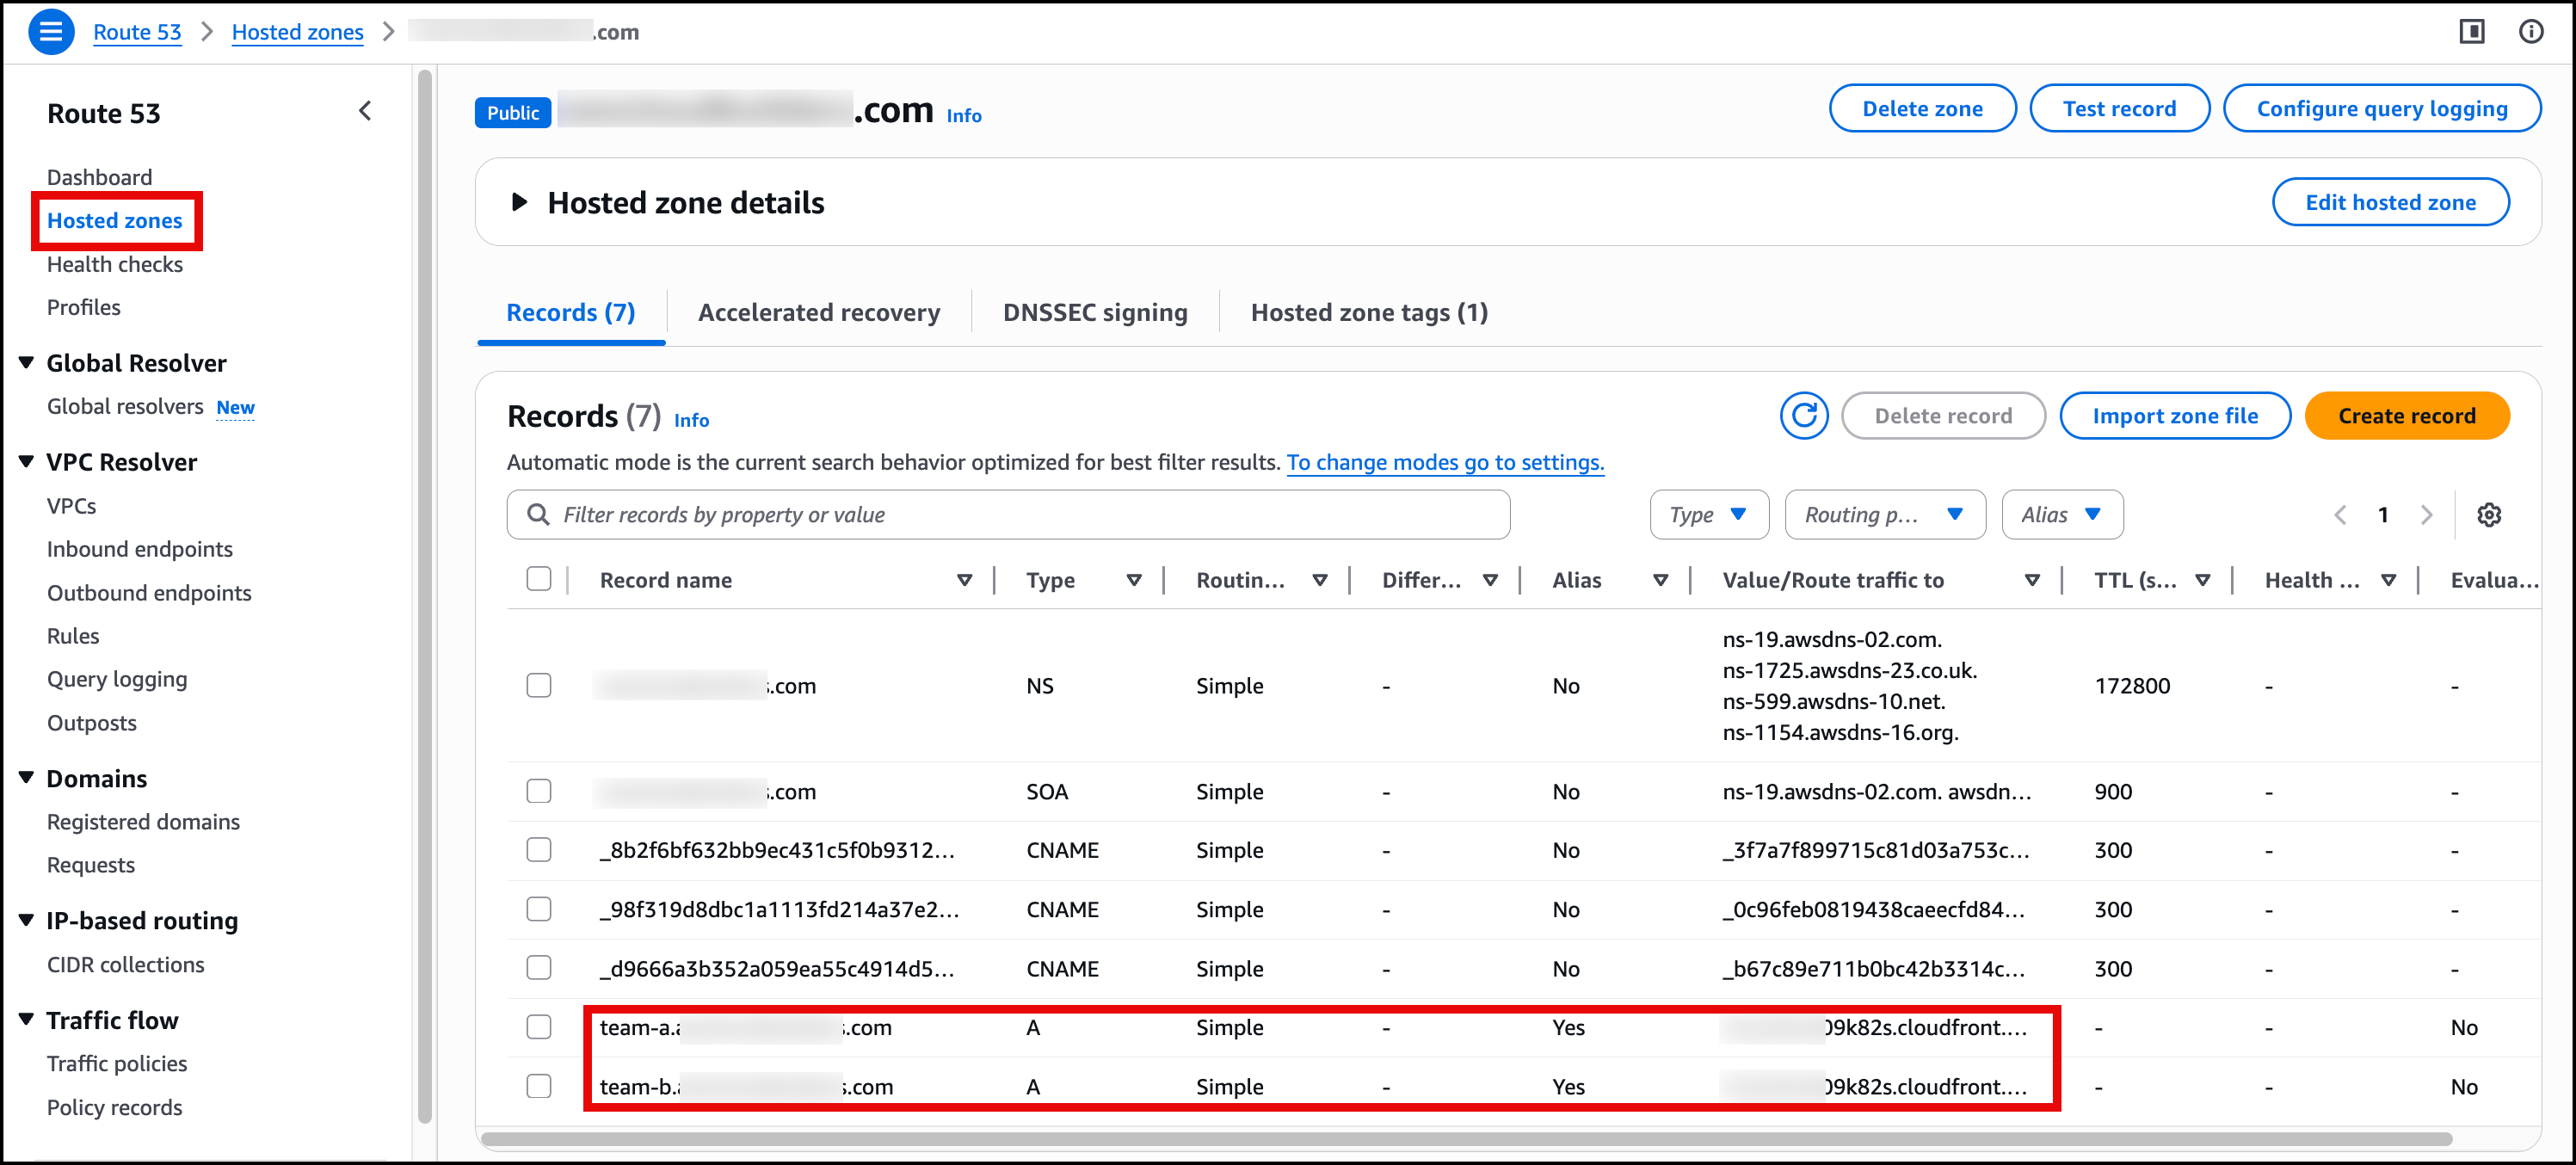Refresh the records list

point(1804,415)
